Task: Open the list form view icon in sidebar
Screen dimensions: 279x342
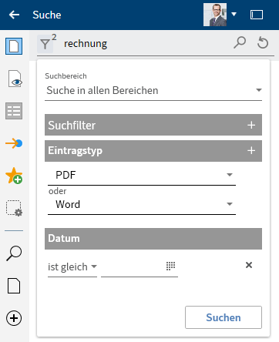Action: (x=14, y=111)
